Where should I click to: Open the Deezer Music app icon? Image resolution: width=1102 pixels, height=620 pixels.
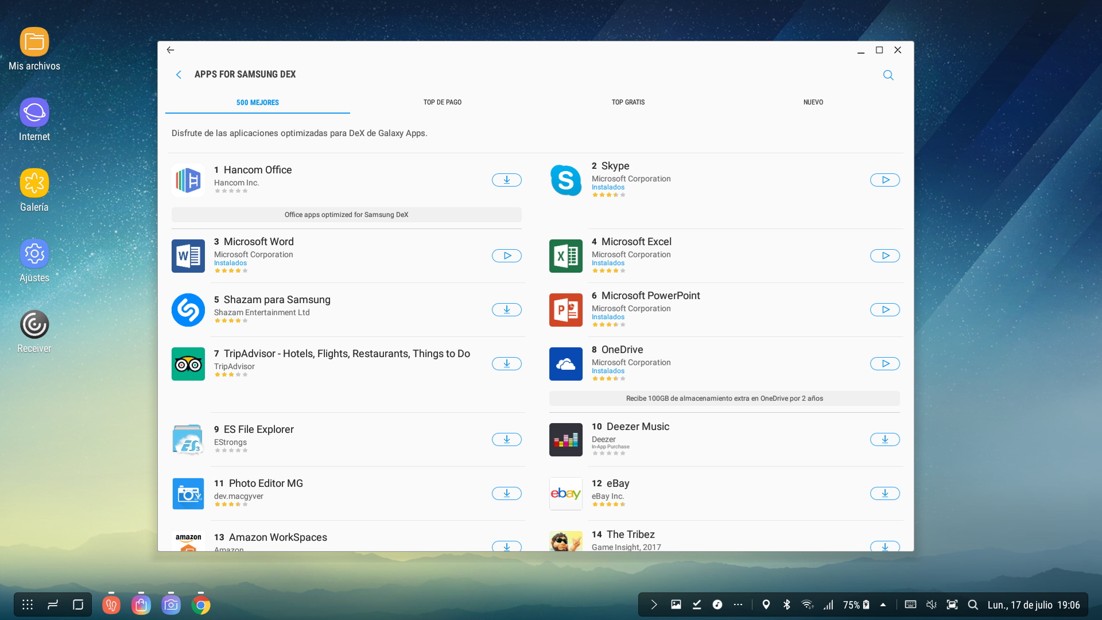(566, 440)
